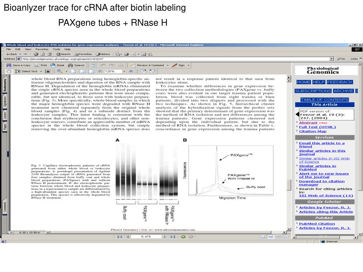Select the Select Text tool
This screenshot has width=363, height=272.
[x=26, y=71]
